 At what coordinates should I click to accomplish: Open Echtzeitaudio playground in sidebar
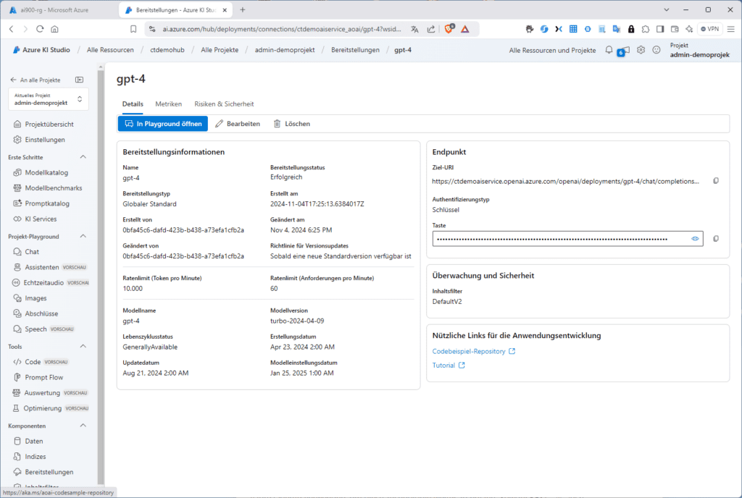coord(49,282)
